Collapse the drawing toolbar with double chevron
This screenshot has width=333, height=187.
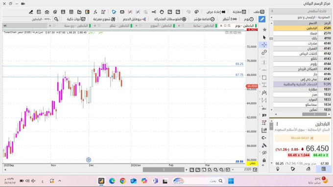point(263,165)
